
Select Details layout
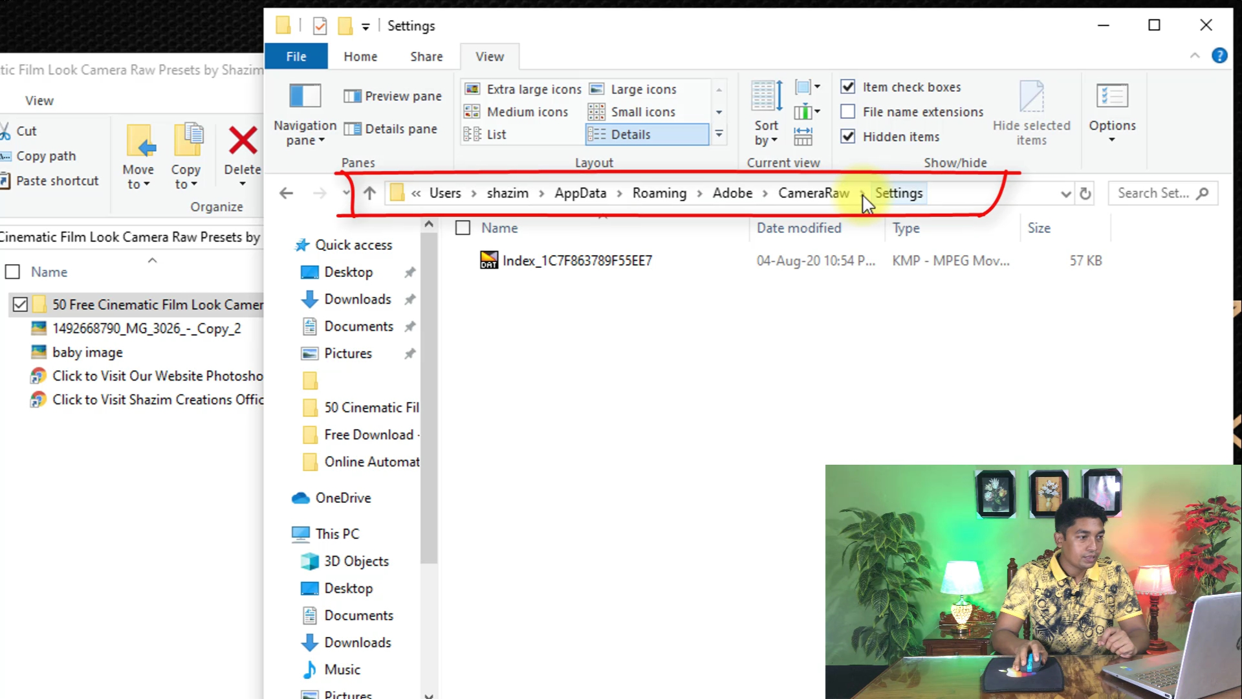647,135
